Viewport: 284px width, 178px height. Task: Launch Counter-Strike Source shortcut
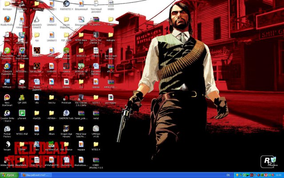7,113
